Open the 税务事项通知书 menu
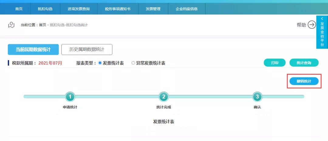Viewport: 328px width, 141px height. [118, 9]
